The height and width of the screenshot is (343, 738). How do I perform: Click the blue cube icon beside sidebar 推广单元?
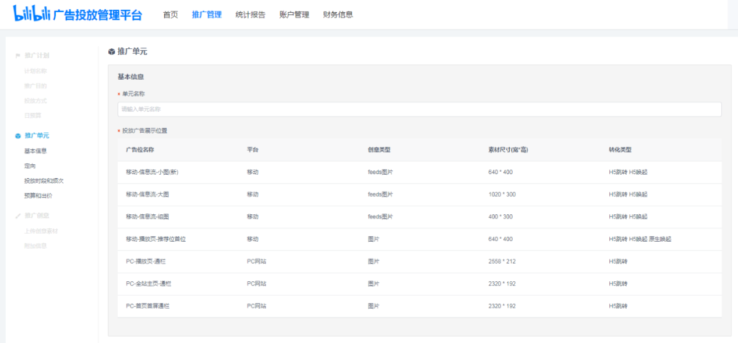pos(17,136)
